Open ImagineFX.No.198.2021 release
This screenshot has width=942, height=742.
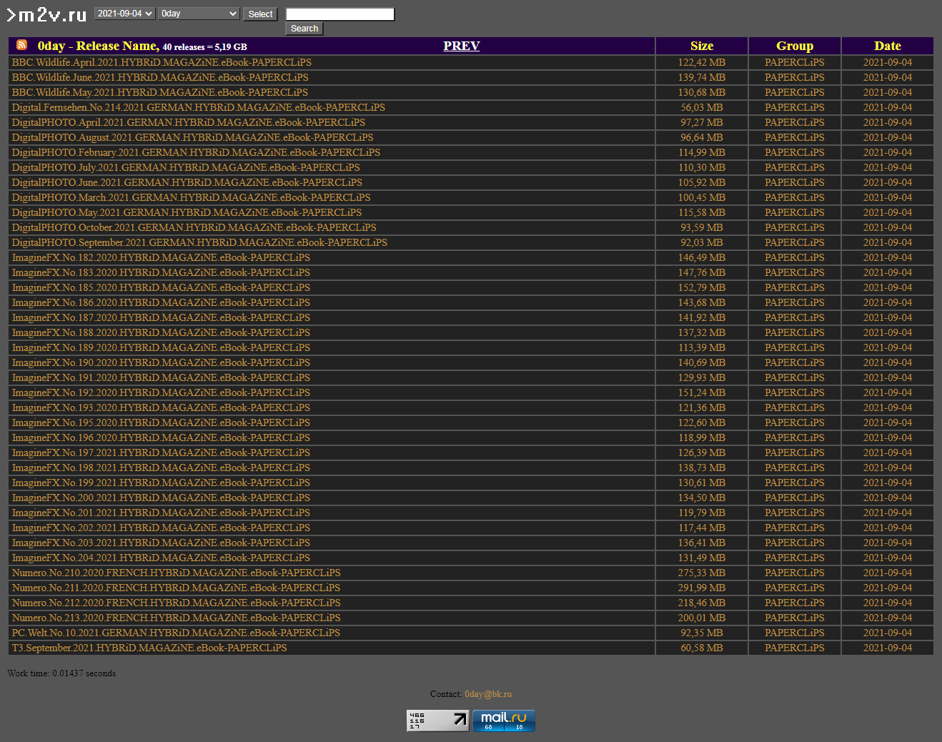coord(161,468)
